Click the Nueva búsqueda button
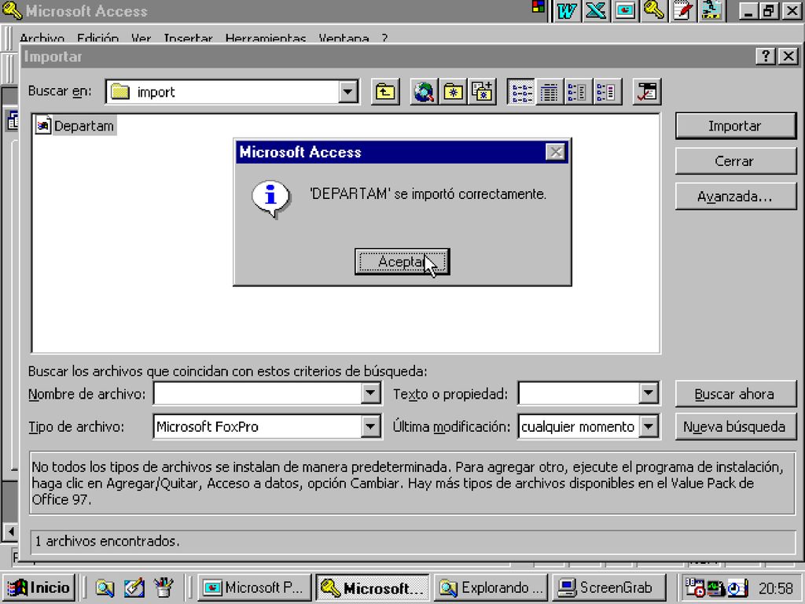The width and height of the screenshot is (805, 604). [x=735, y=427]
